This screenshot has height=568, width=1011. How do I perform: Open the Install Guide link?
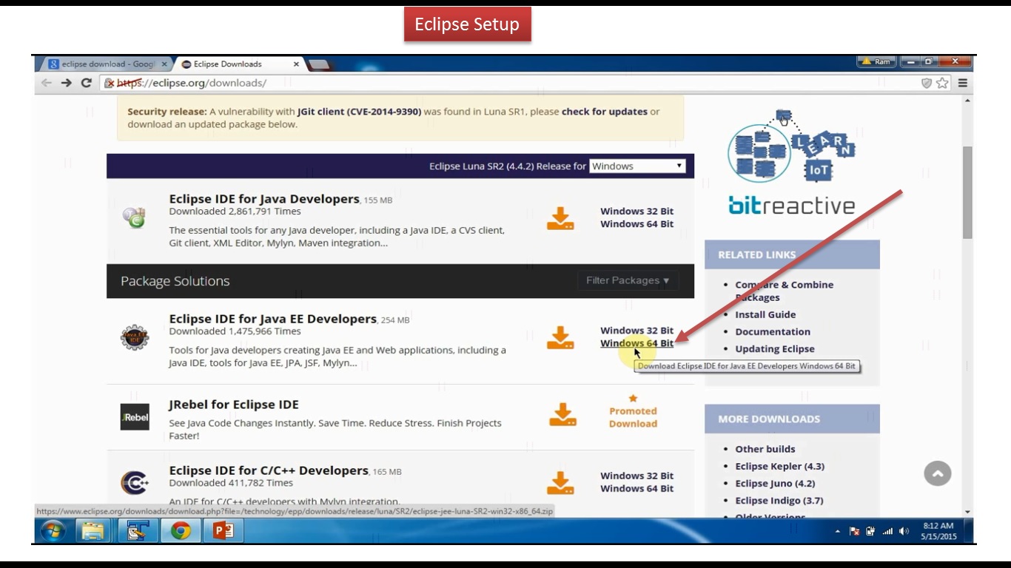coord(765,314)
